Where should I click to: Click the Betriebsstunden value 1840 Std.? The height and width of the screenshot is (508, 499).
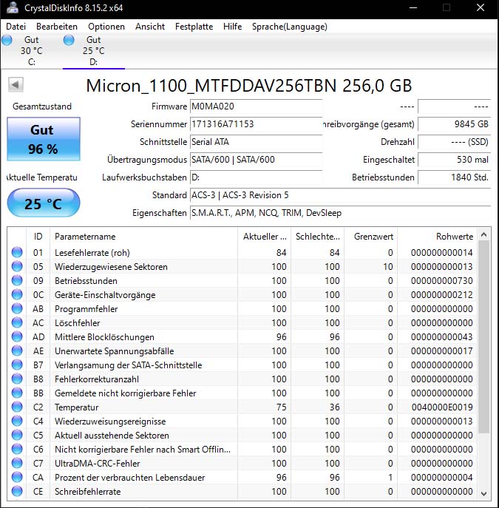point(455,177)
